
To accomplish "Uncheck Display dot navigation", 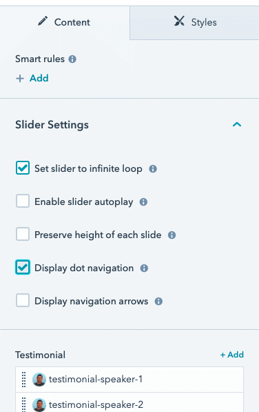I will tap(23, 267).
